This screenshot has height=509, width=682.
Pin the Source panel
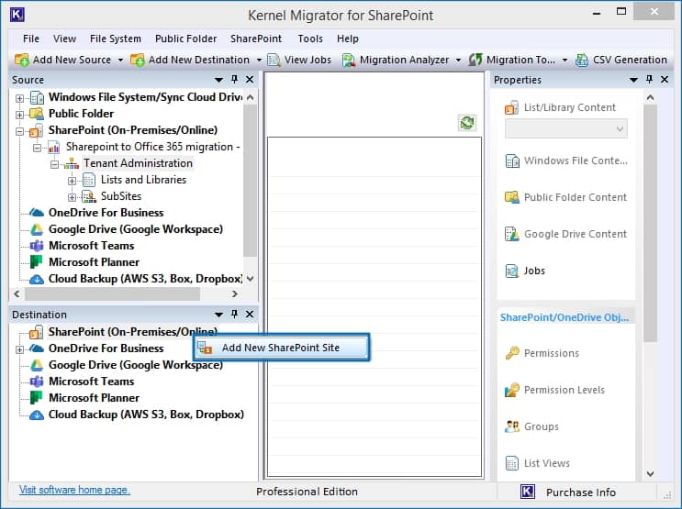(234, 80)
